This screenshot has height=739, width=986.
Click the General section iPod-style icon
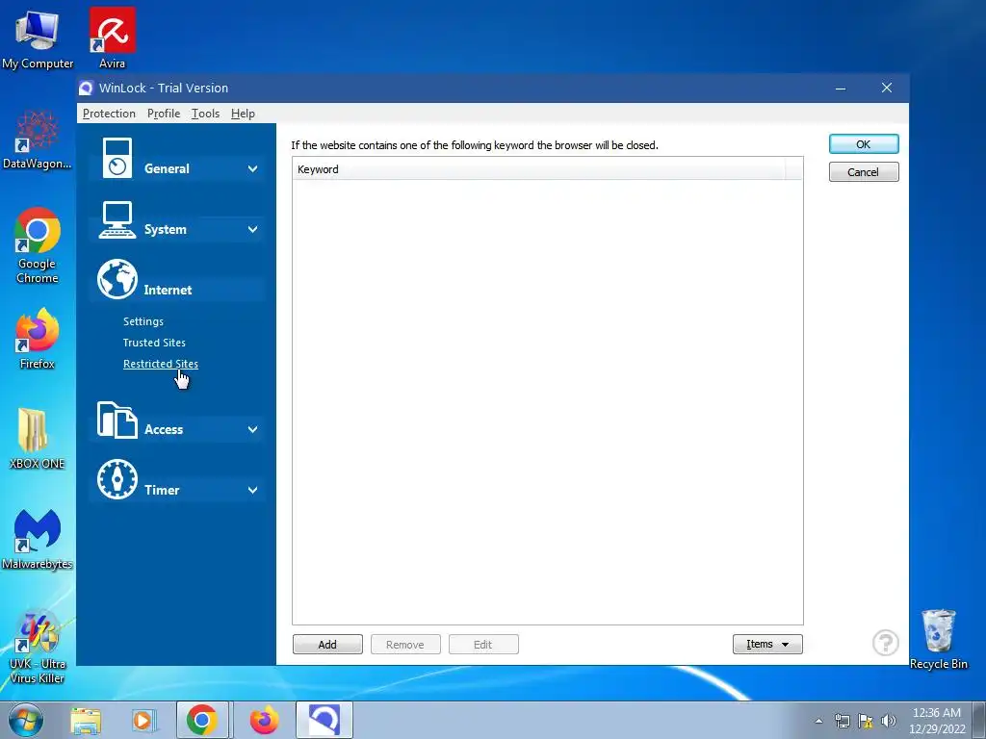click(x=117, y=158)
